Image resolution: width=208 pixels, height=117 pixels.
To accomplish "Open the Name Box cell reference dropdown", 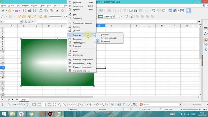I will [x=21, y=22].
